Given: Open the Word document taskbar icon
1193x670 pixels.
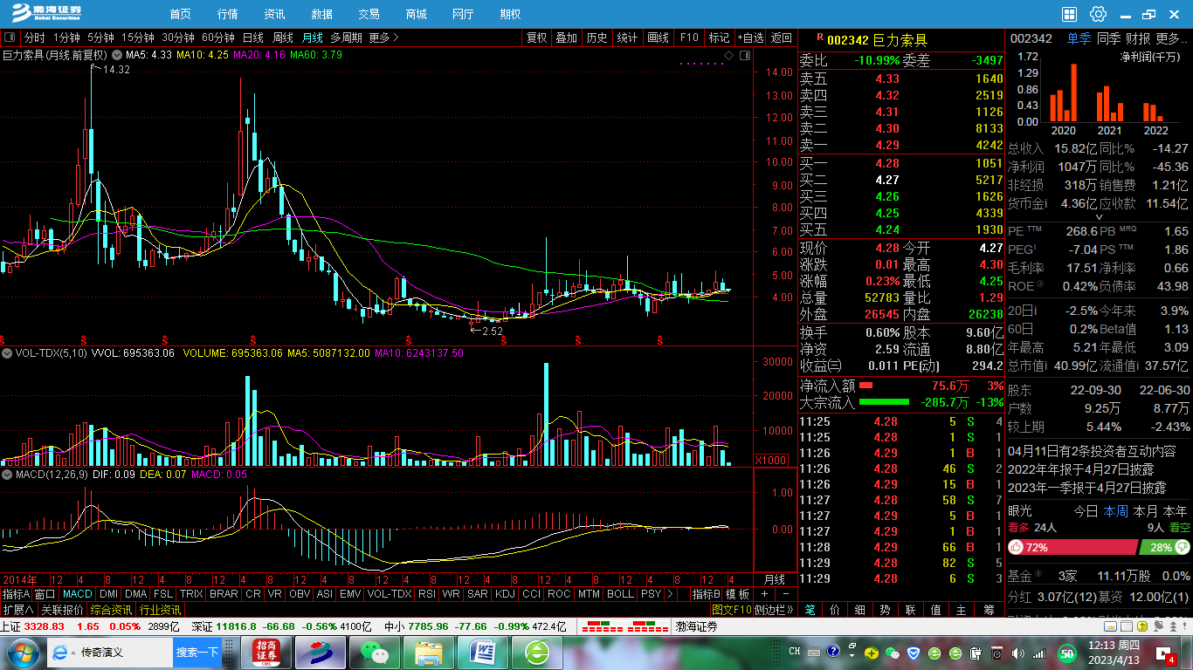Looking at the screenshot, I should (483, 652).
